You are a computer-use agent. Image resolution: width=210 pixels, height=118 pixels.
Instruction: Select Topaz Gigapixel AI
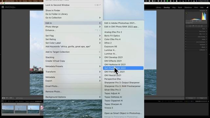click(114, 101)
